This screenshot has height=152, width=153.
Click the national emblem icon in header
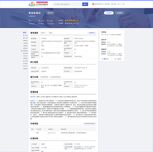[x=93, y=4]
